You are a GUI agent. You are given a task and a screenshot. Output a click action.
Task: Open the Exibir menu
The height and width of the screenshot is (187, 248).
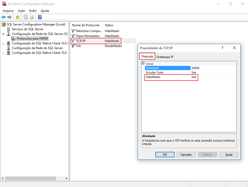(x=33, y=11)
